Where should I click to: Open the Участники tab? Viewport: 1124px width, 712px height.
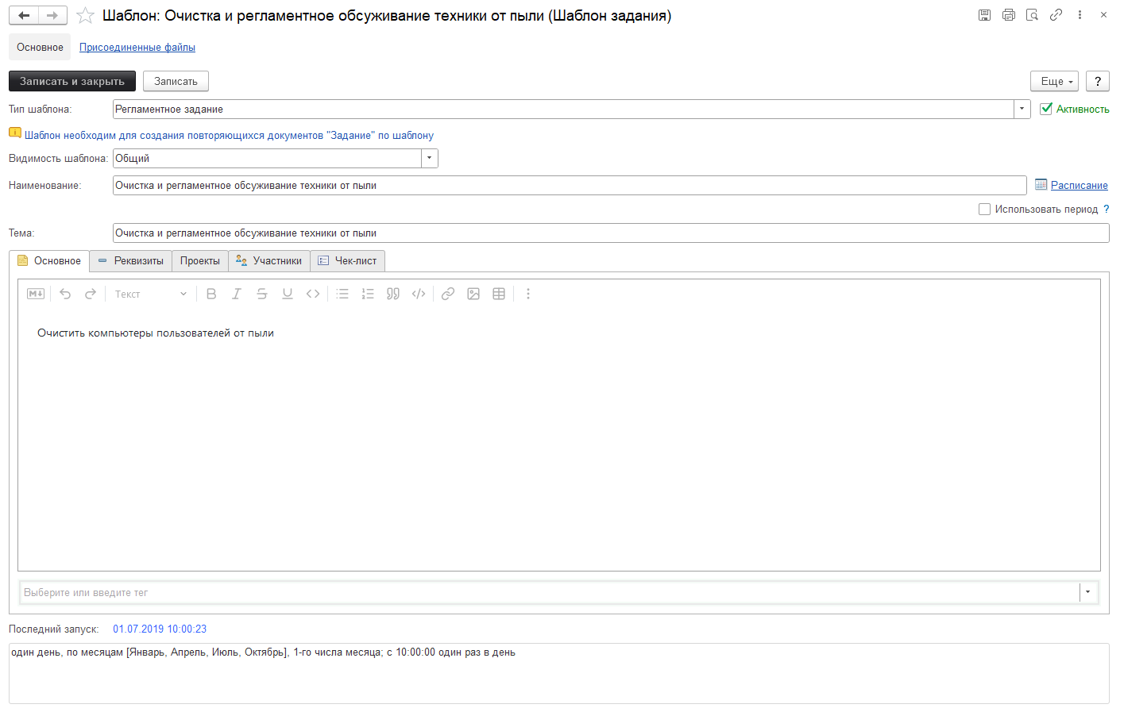(269, 261)
